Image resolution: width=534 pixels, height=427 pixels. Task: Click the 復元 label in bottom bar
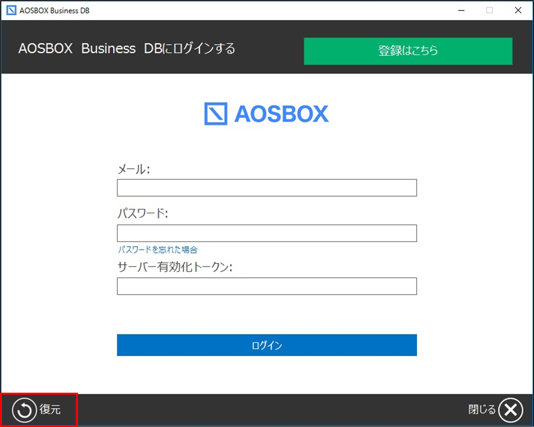[50, 409]
